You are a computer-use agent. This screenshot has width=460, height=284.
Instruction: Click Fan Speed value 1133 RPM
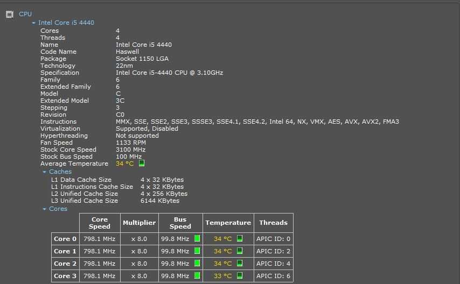(131, 143)
